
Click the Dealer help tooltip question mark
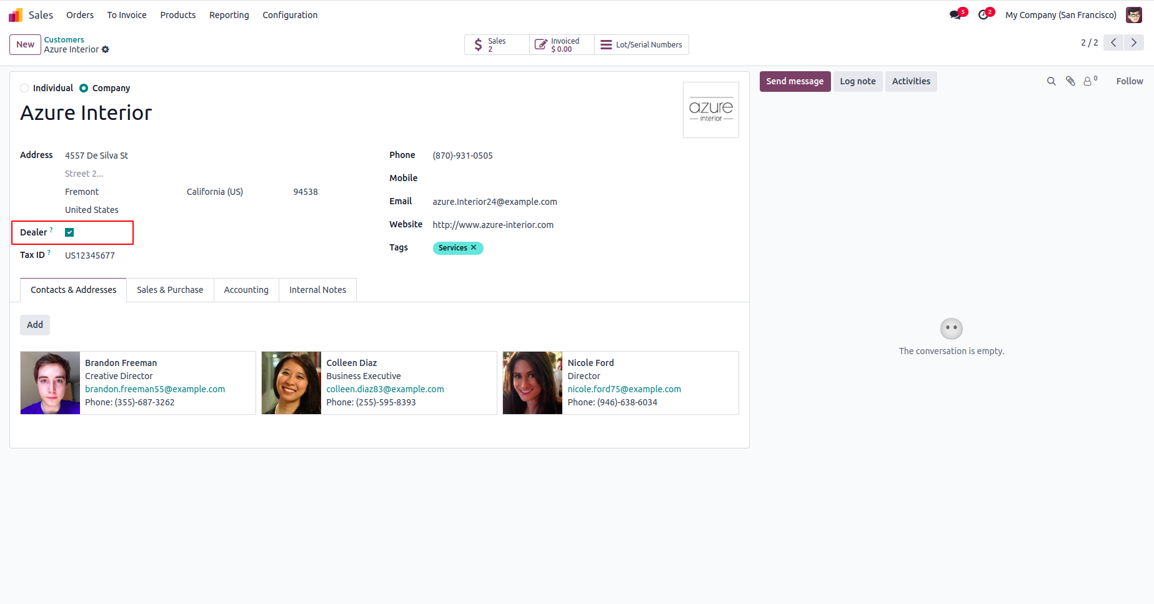pos(51,230)
